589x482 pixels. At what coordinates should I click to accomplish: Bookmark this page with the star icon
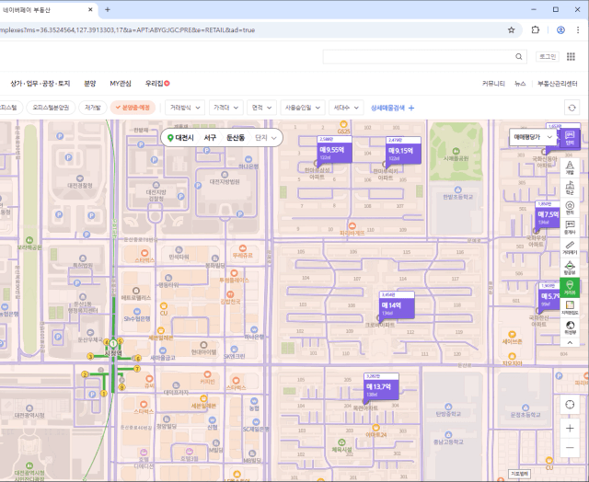click(512, 30)
